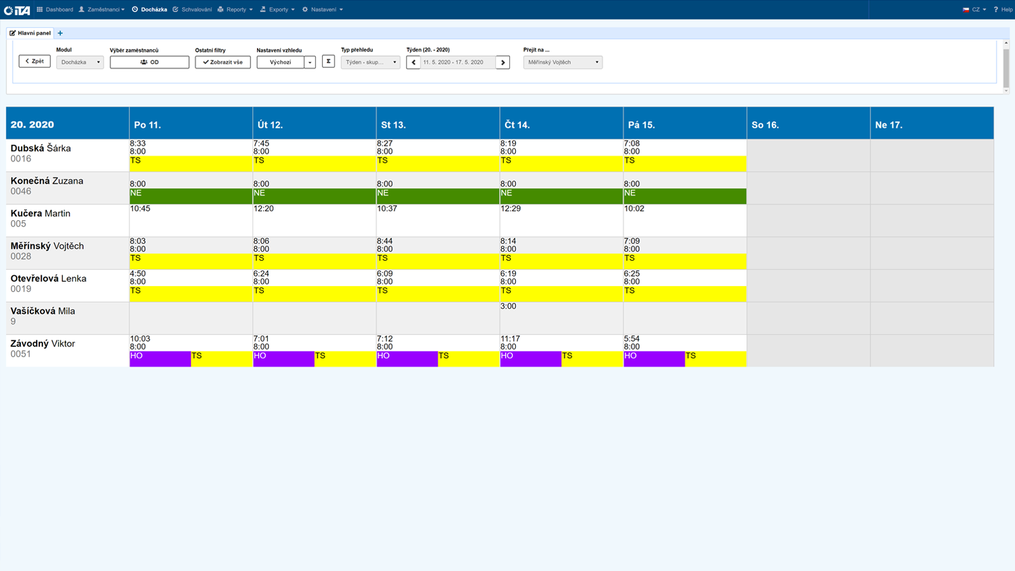Viewport: 1015px width, 571px height.
Task: Advance to the next week with the right arrow
Action: (x=502, y=62)
